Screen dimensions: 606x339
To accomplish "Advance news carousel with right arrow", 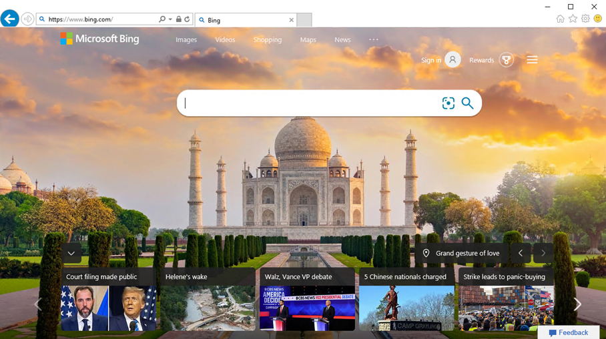I will point(577,304).
